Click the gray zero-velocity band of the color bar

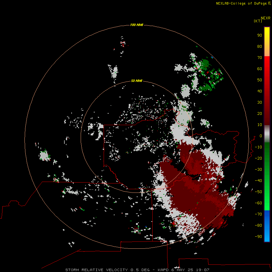click(267, 134)
